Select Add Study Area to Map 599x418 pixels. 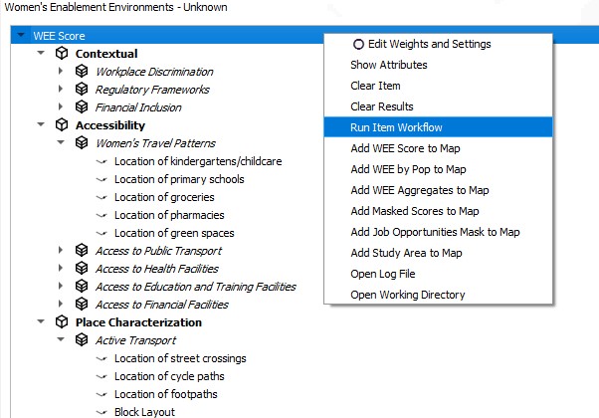(x=438, y=253)
